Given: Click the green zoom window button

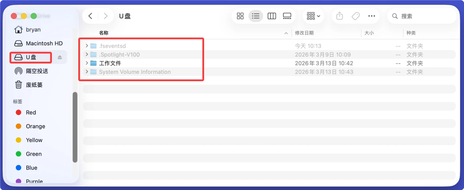Looking at the screenshot, I should 34,16.
